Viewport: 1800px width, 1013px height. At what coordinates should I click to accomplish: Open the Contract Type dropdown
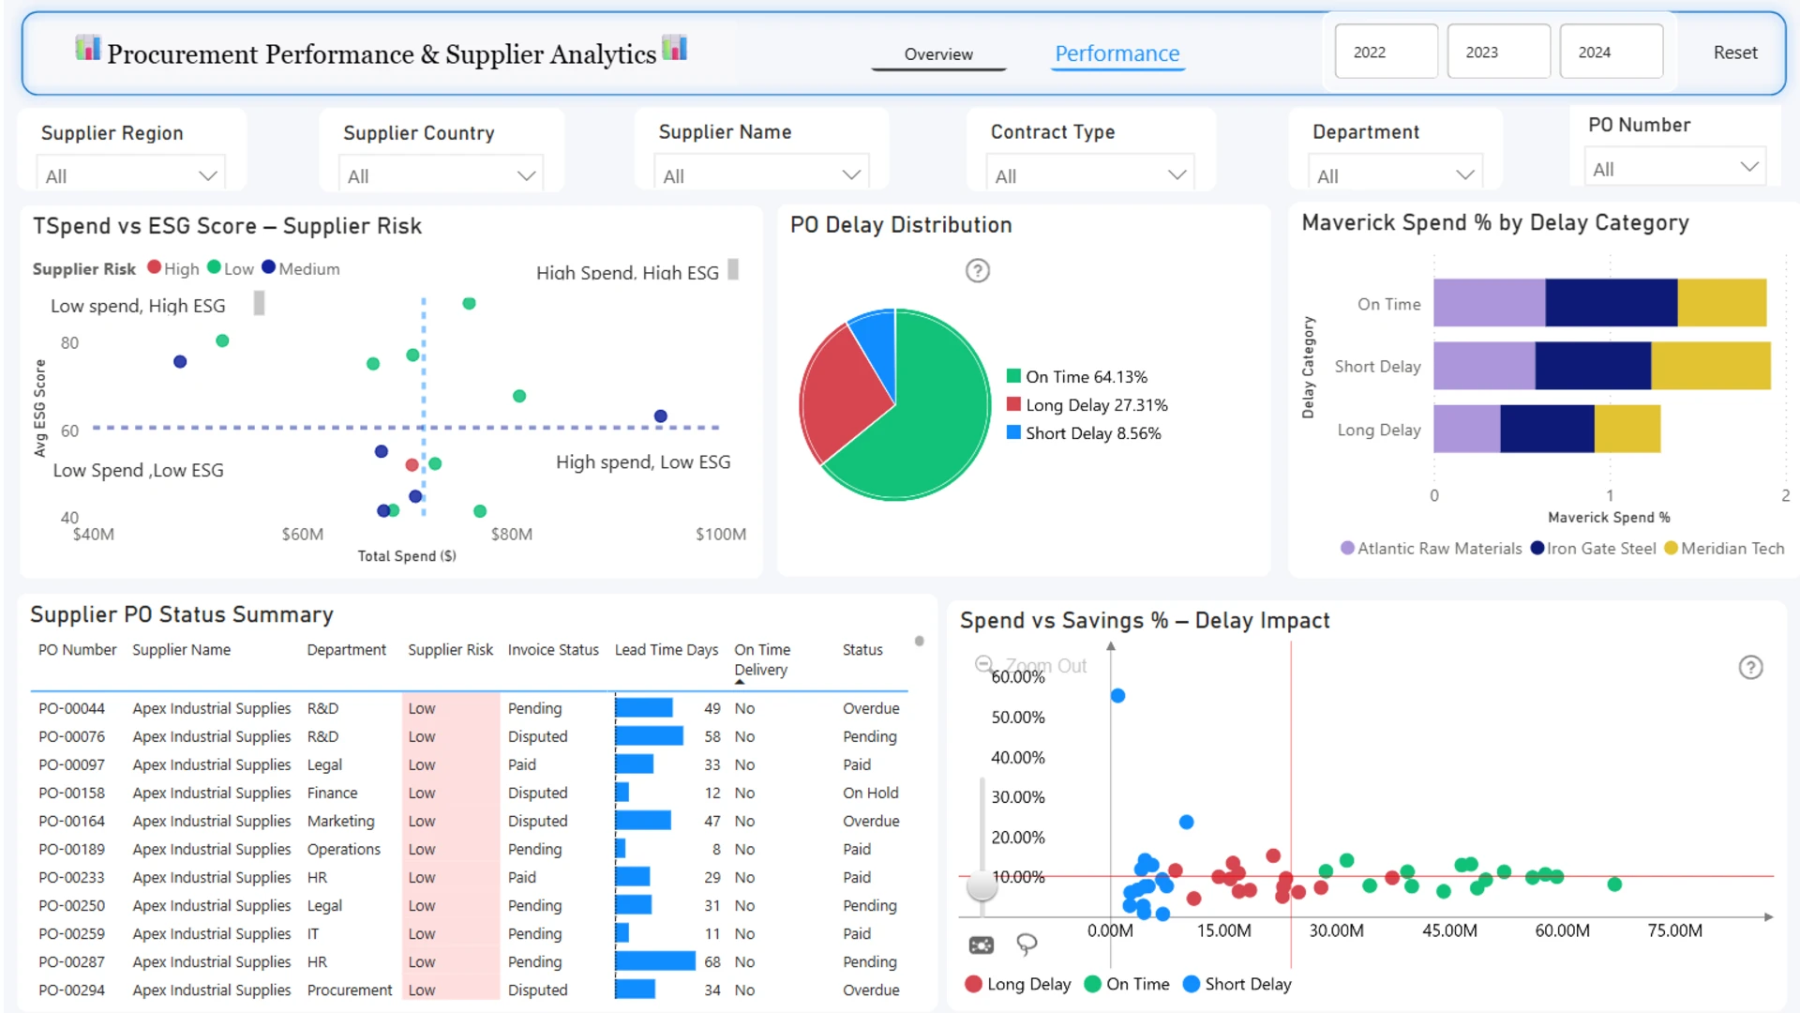[x=1090, y=175]
